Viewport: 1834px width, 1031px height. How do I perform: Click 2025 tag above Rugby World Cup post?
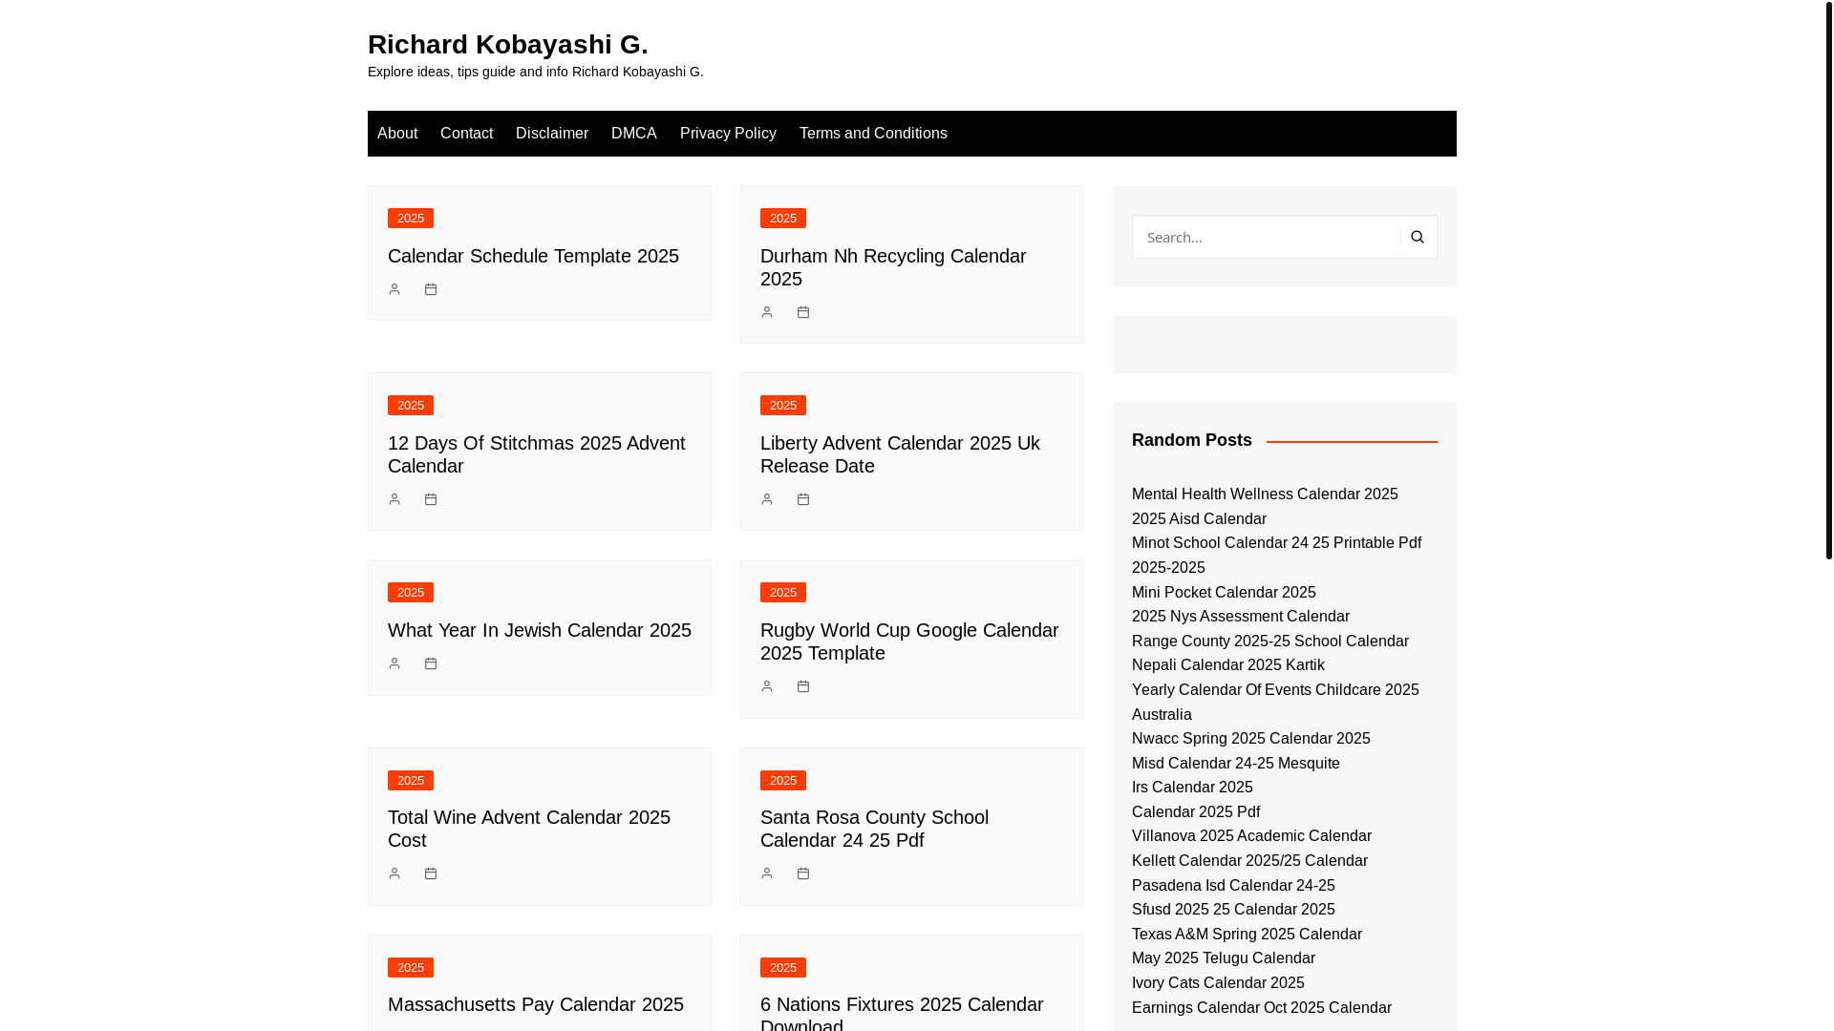point(783,593)
